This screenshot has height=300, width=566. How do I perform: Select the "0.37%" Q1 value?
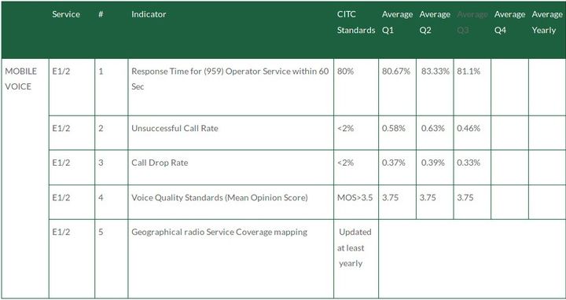point(394,163)
